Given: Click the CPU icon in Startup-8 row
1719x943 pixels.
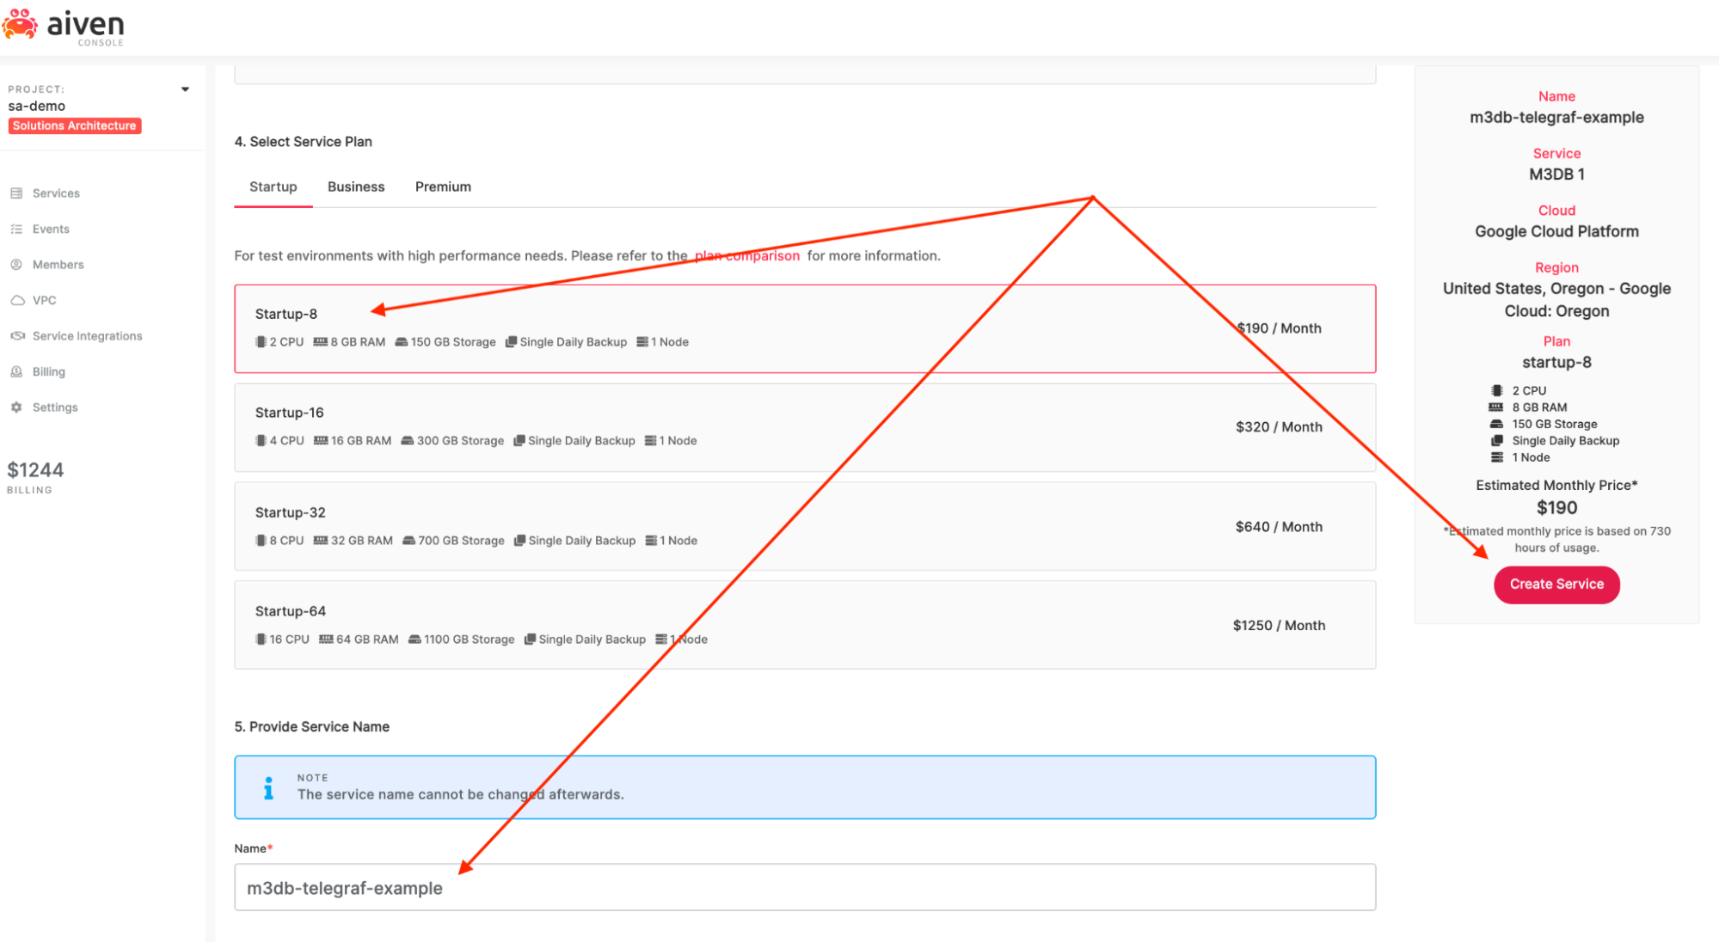Looking at the screenshot, I should coord(261,342).
